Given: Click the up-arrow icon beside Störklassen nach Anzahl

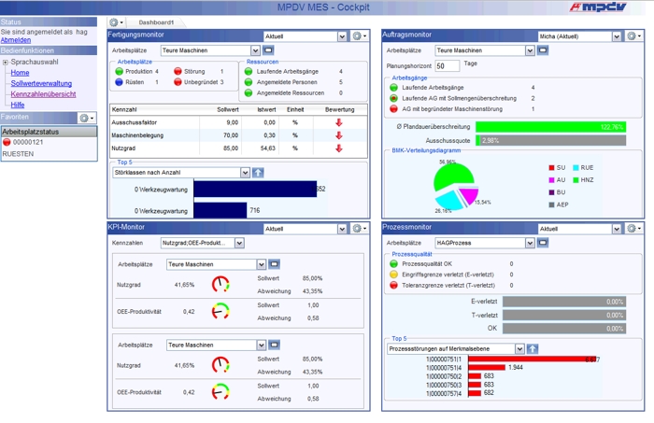Looking at the screenshot, I should [258, 173].
